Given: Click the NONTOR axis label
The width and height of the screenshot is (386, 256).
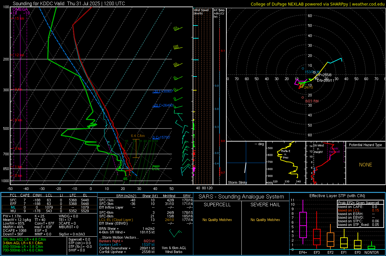Looking at the screenshot, I should coord(372,252).
